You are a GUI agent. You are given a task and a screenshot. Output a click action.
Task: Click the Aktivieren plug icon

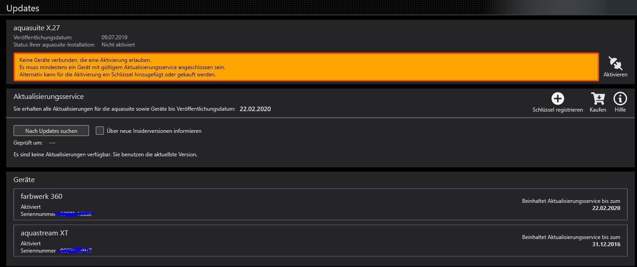click(615, 63)
